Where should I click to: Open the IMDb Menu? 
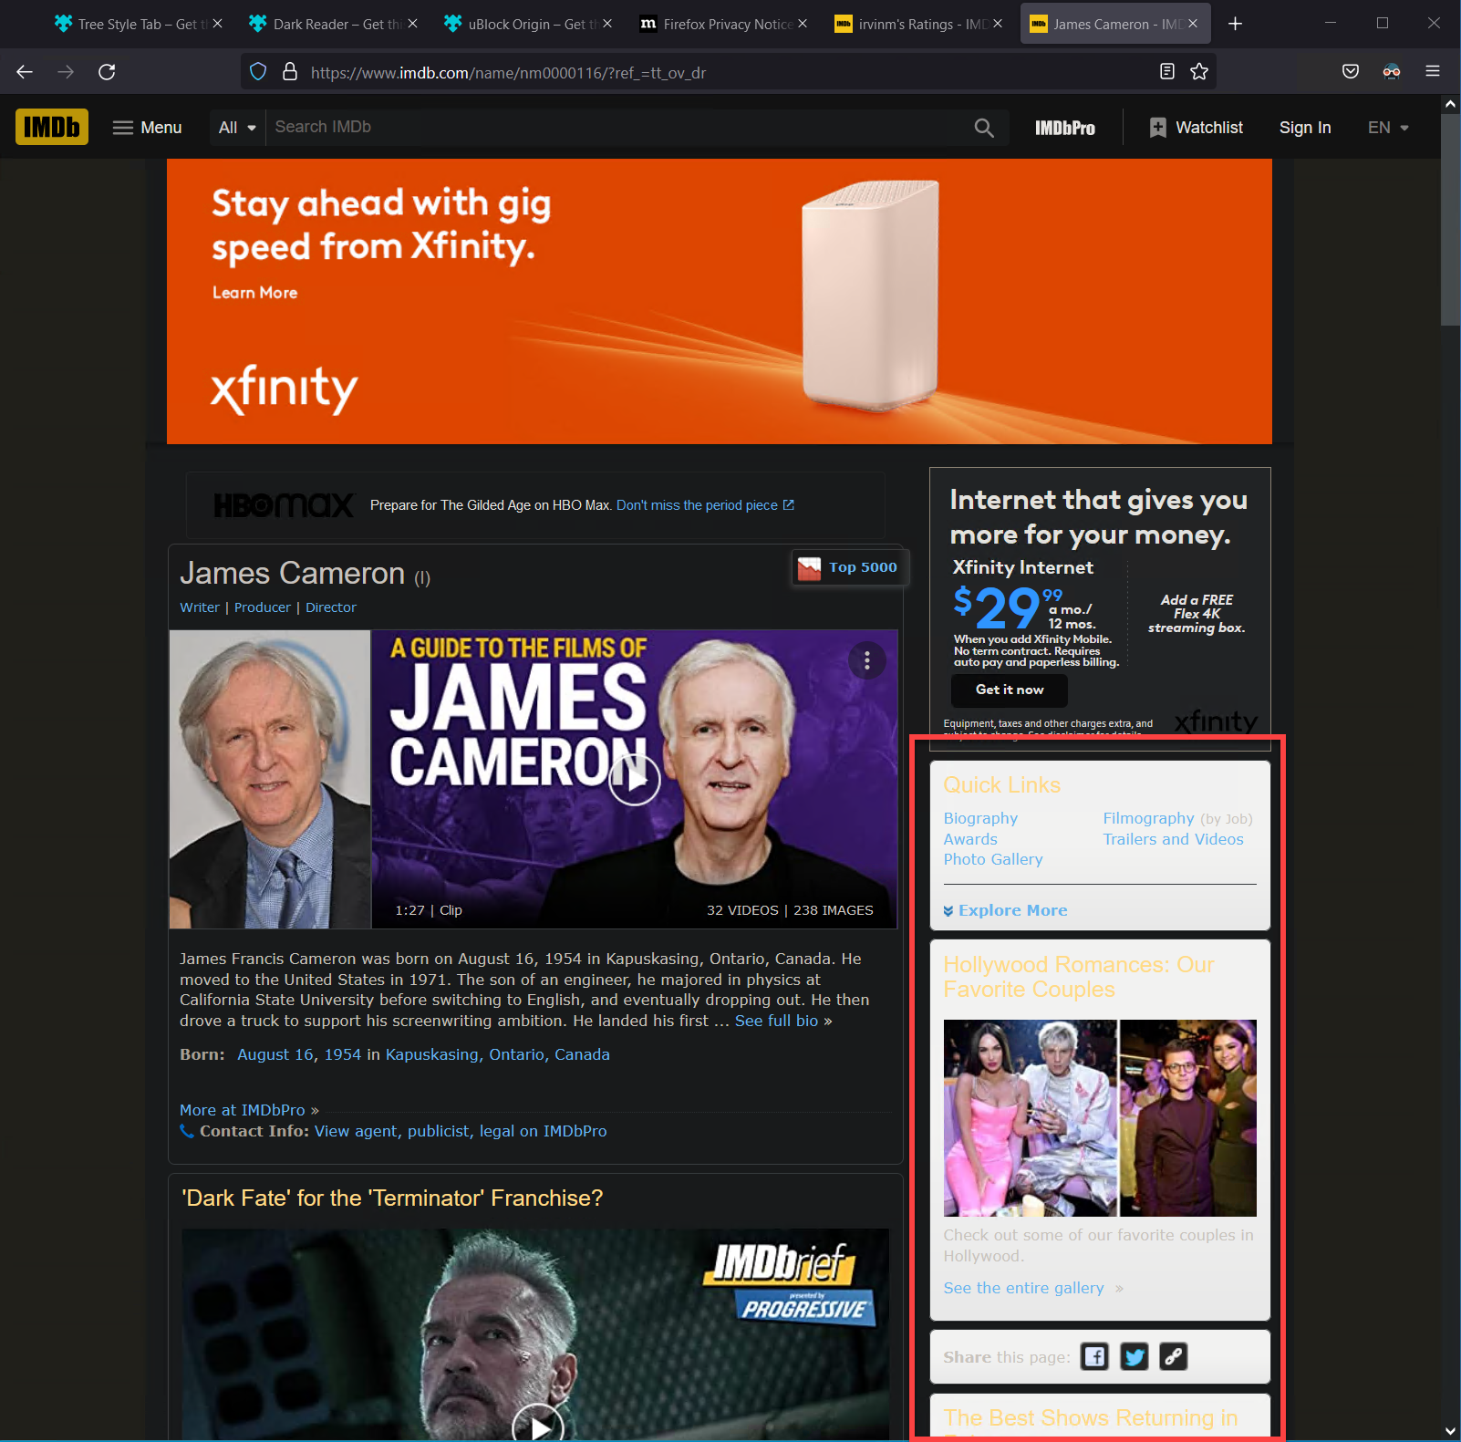146,127
